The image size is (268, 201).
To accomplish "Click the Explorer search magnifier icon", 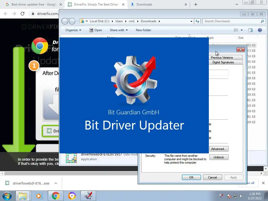I will click(x=262, y=21).
